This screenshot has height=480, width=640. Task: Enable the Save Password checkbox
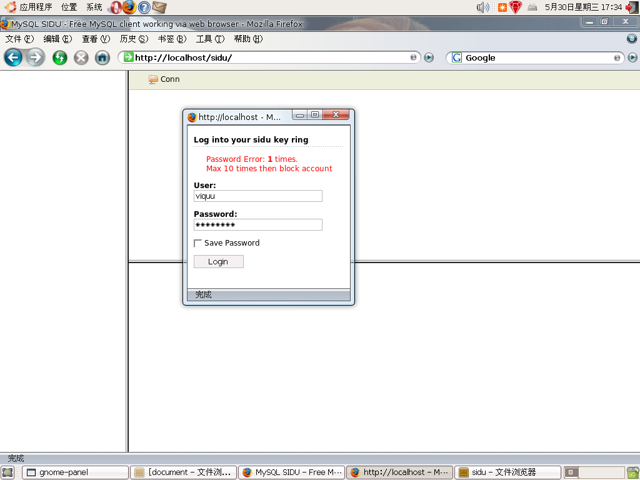pyautogui.click(x=198, y=243)
